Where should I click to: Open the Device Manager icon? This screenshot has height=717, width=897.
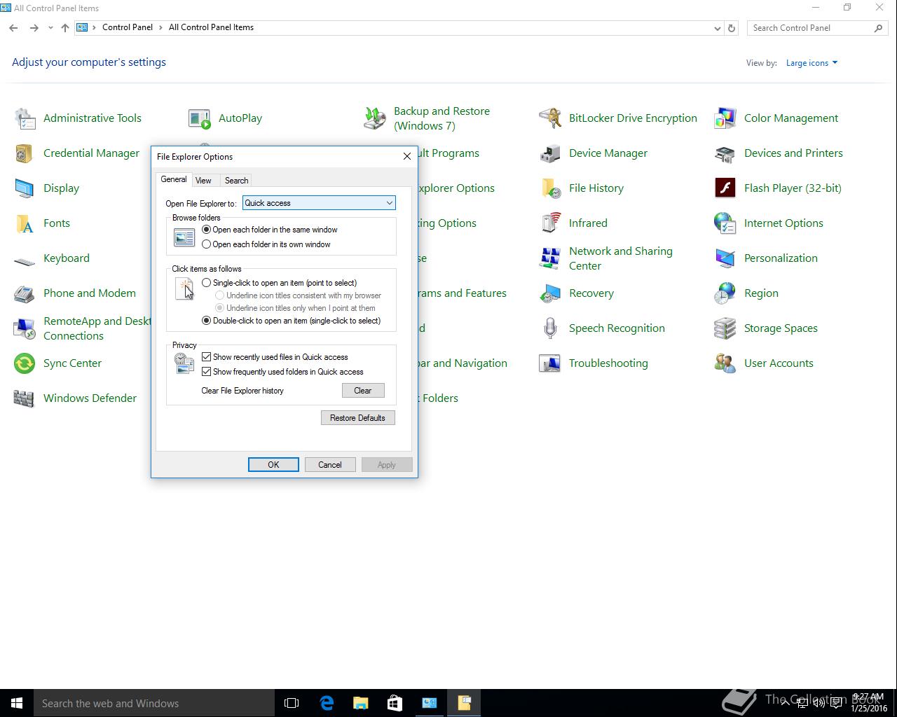pyautogui.click(x=550, y=153)
